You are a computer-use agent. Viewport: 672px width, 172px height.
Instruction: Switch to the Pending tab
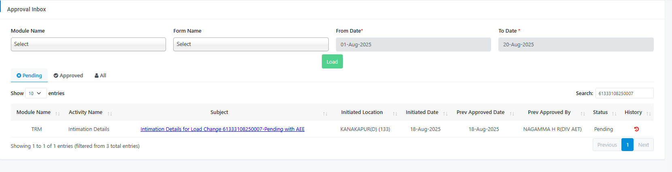pos(29,75)
